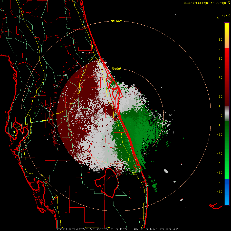
Task: Click the -70 value on velocity scale
Action: pyautogui.click(x=219, y=182)
